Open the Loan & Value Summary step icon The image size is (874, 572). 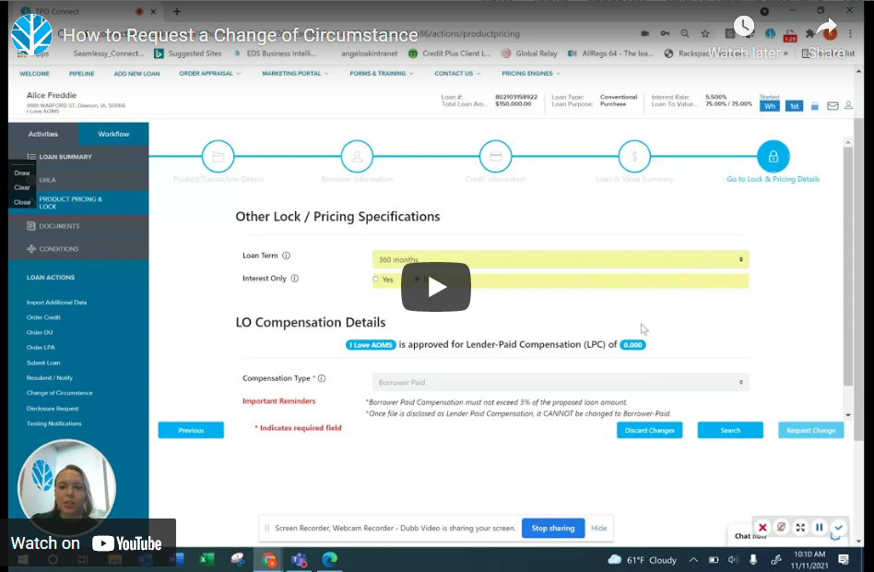pyautogui.click(x=634, y=157)
